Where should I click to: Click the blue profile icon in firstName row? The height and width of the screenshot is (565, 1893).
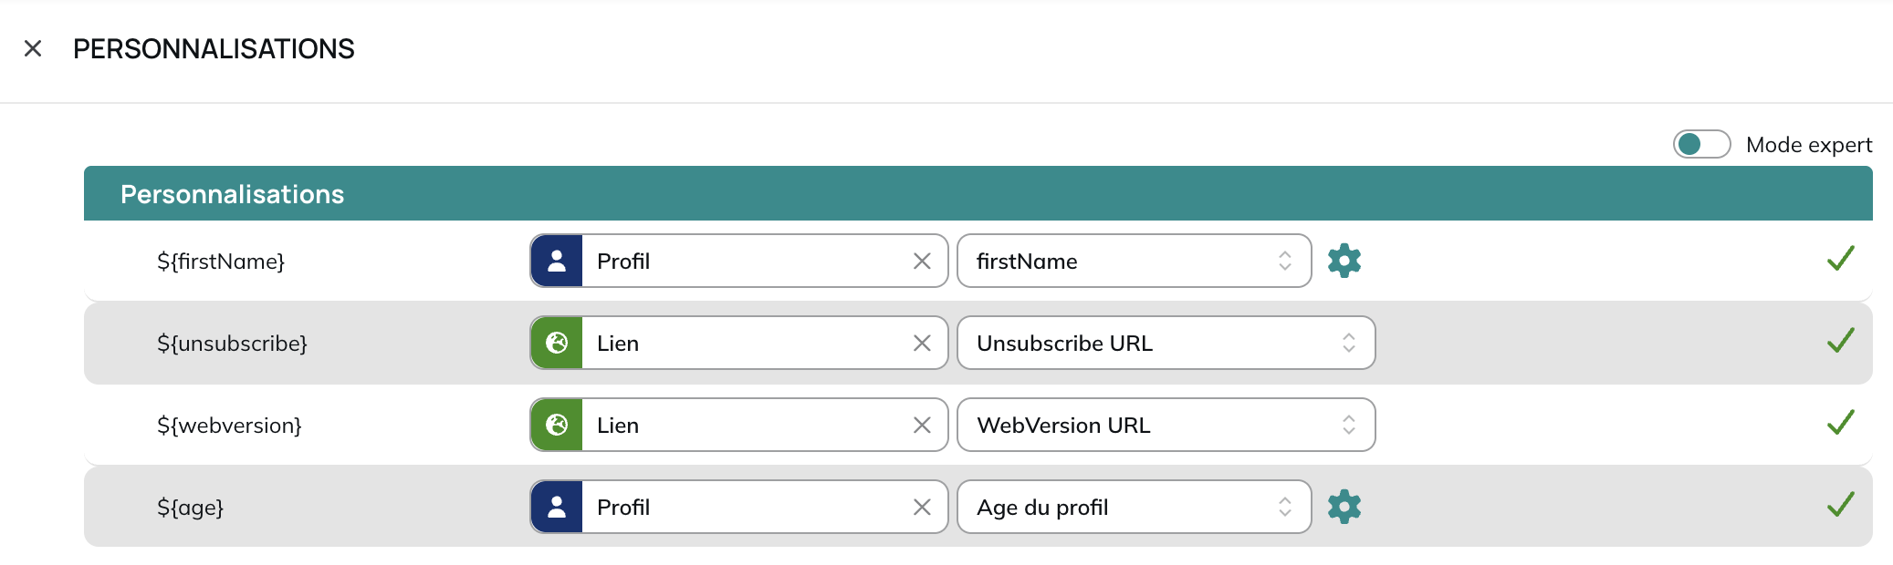point(557,261)
